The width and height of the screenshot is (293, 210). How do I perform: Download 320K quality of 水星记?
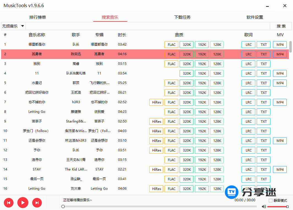(x=186, y=83)
